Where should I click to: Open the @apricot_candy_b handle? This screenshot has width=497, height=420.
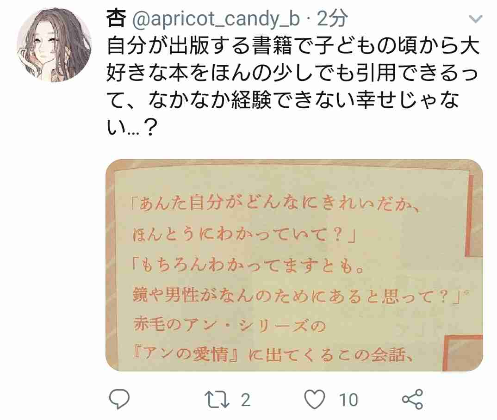216,19
